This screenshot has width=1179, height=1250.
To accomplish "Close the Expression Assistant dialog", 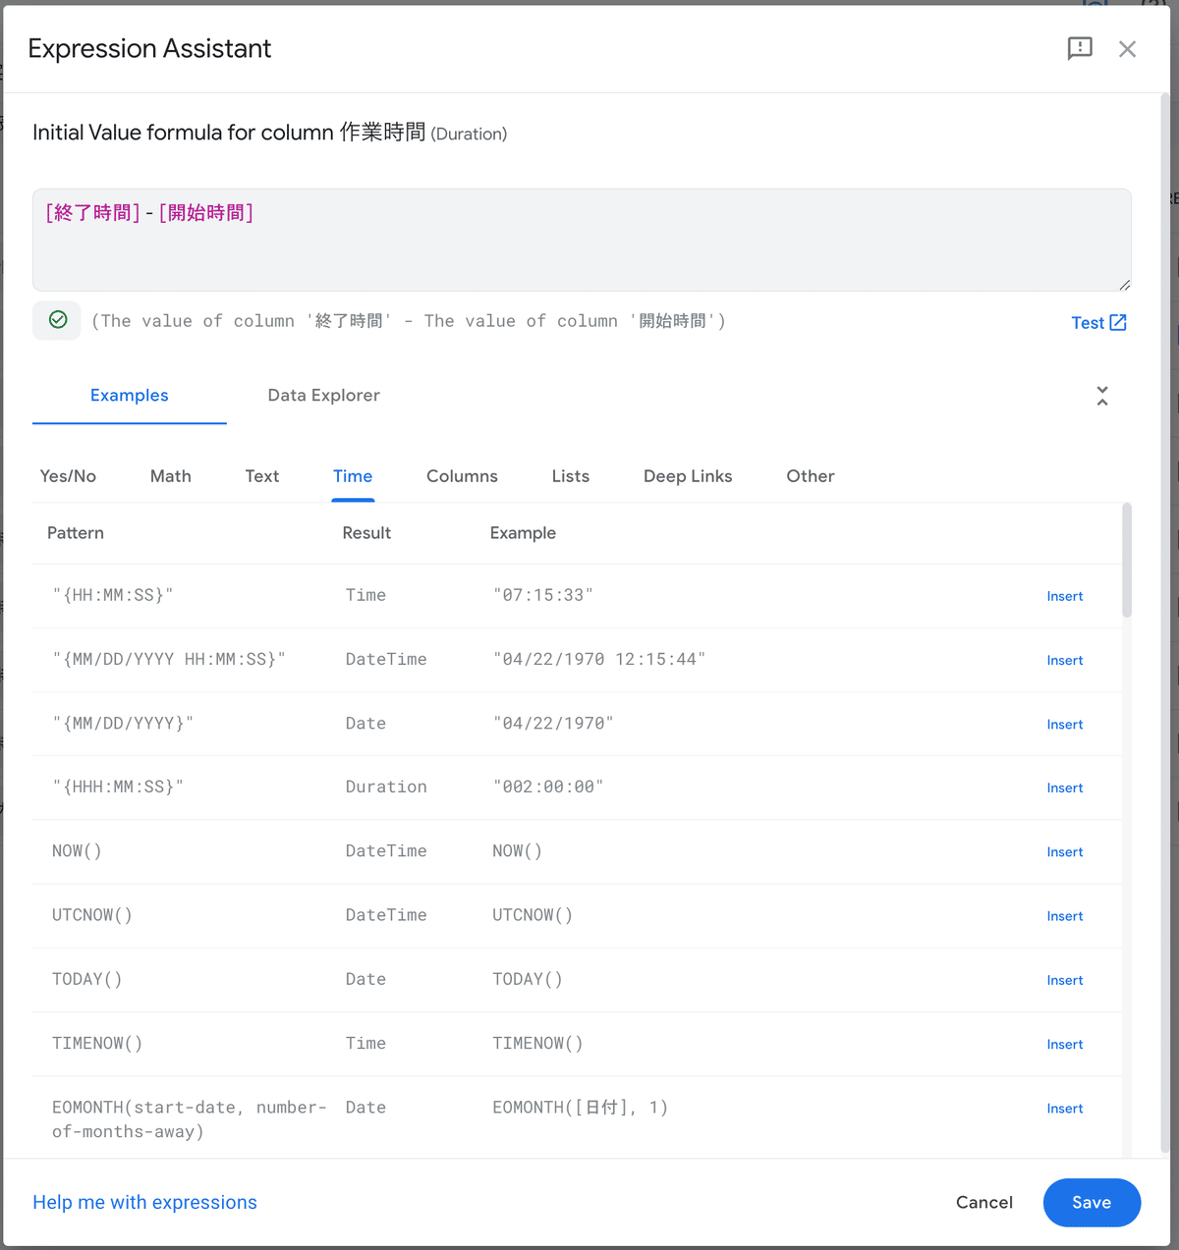I will [x=1127, y=49].
